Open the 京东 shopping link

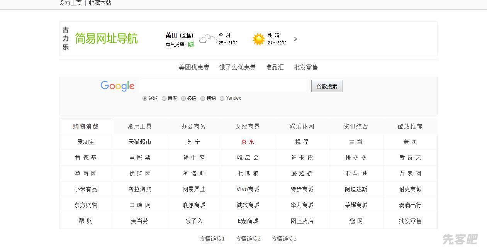[x=248, y=142]
